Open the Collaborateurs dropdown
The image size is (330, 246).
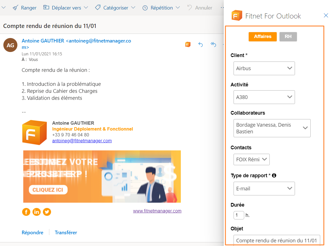click(272, 128)
